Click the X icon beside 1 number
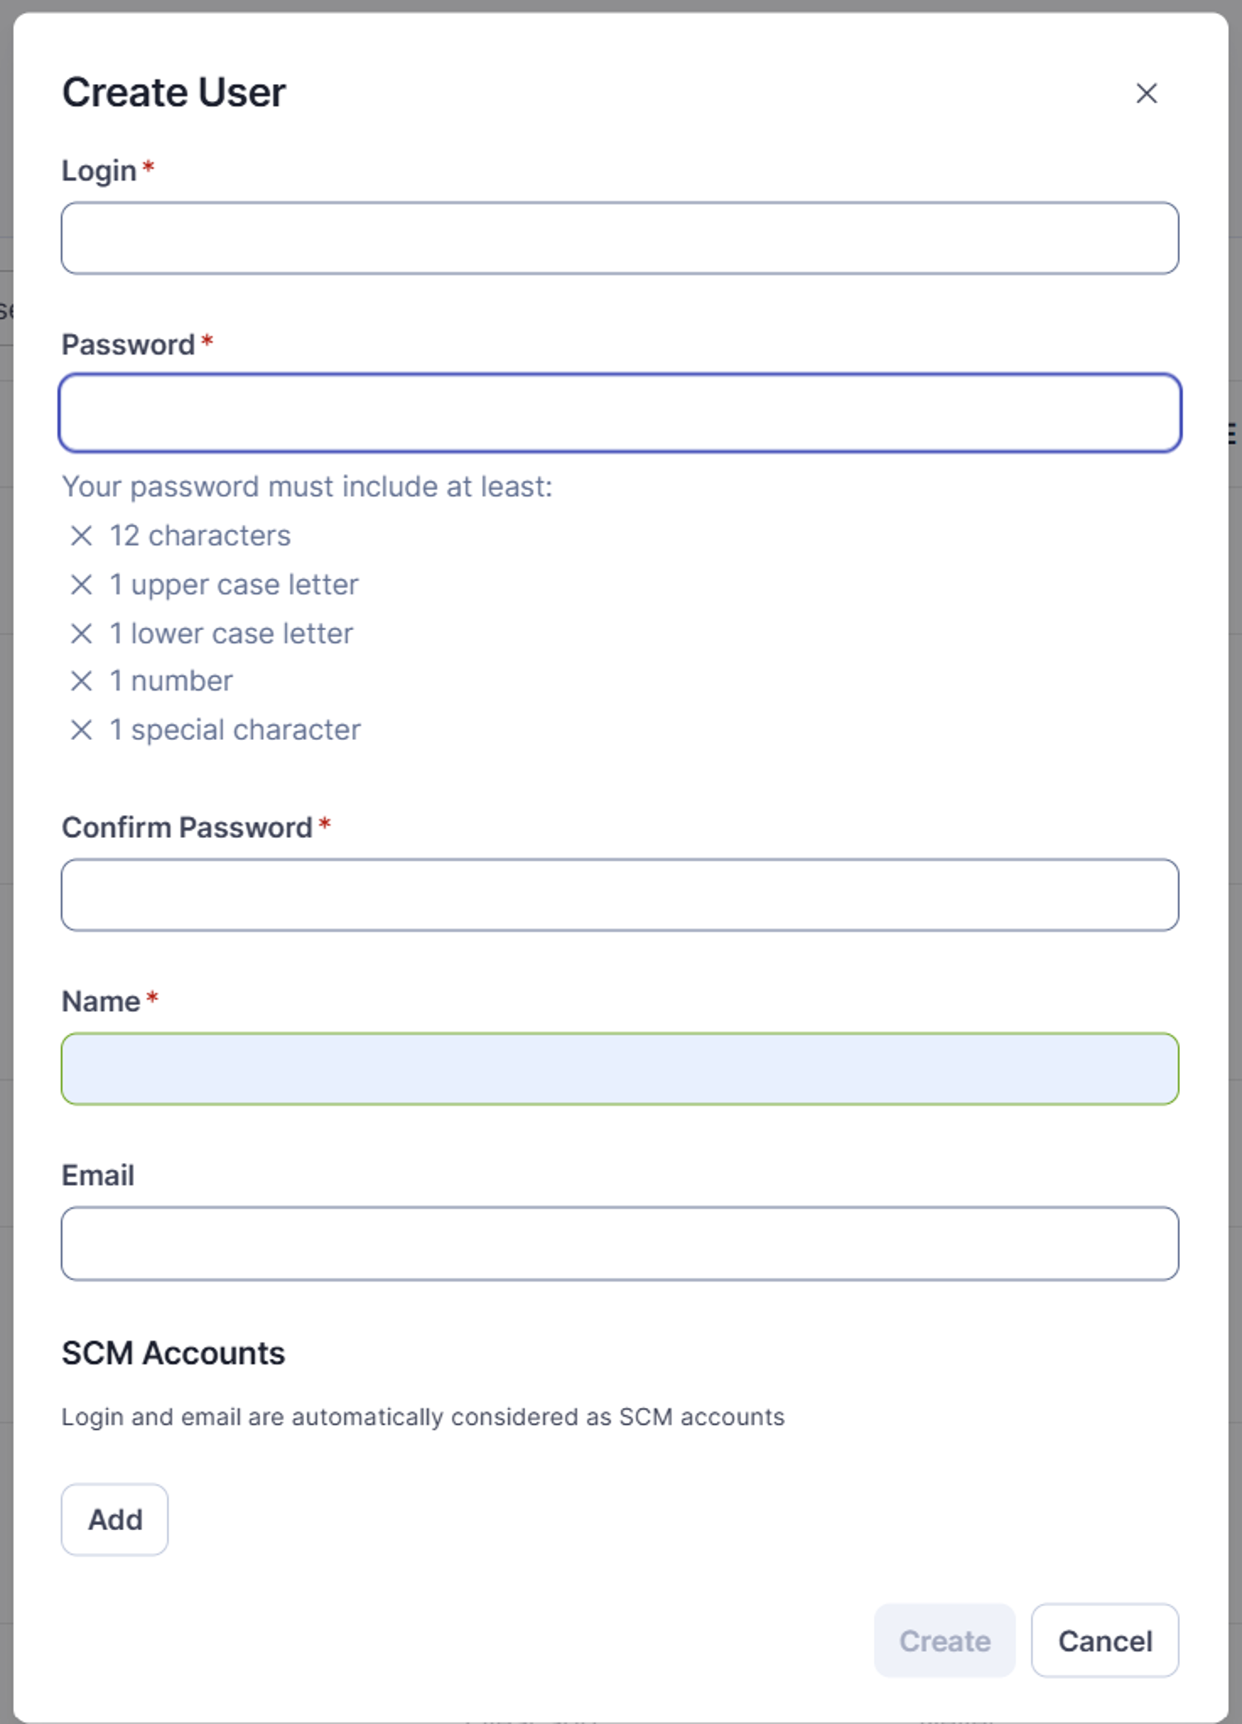 pyautogui.click(x=81, y=681)
